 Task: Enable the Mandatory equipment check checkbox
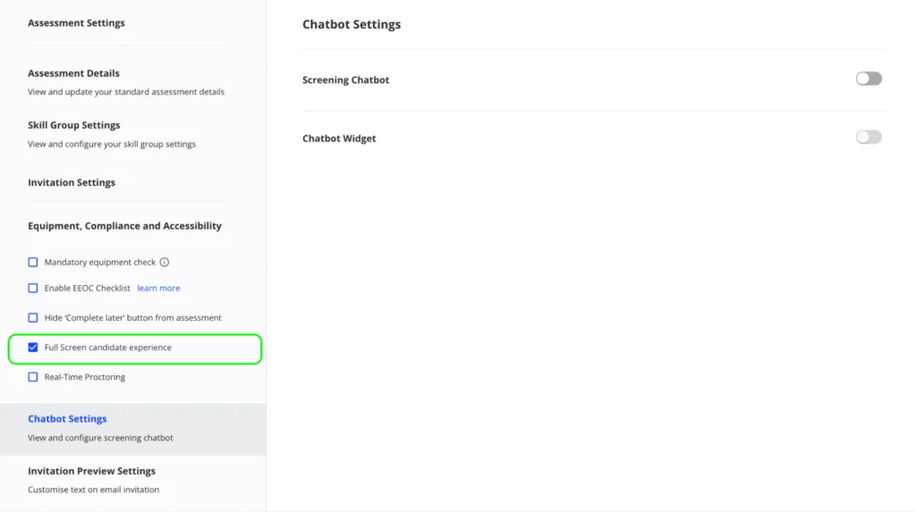click(33, 263)
